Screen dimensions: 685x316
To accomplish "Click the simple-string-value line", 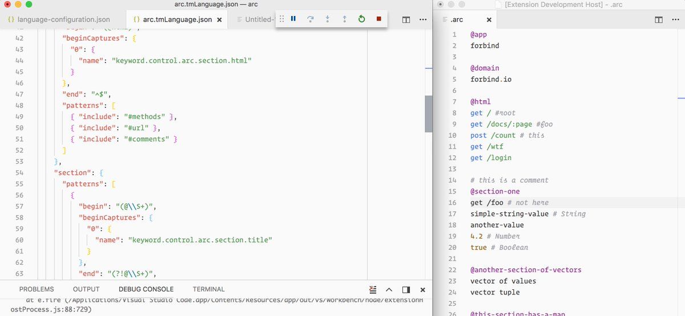I will (528, 214).
